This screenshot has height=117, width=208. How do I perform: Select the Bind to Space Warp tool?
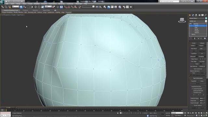[x=9, y=7]
